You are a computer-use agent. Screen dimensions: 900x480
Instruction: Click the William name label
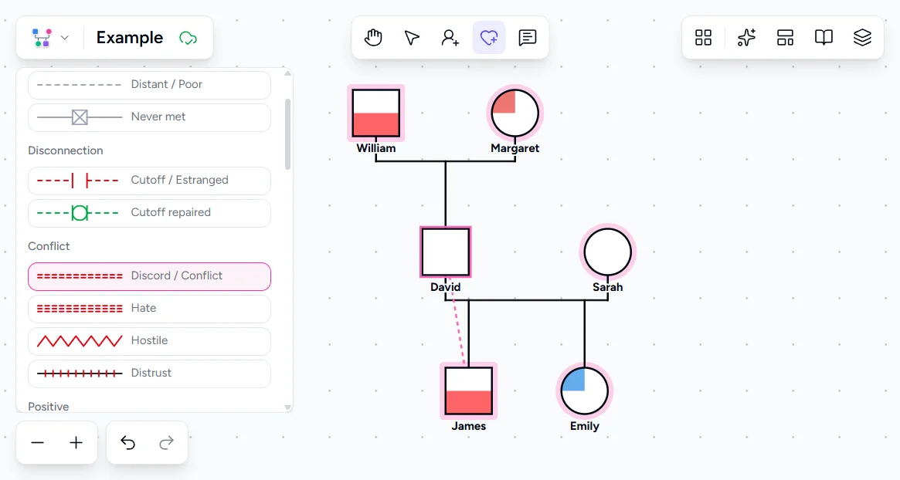[x=376, y=148]
